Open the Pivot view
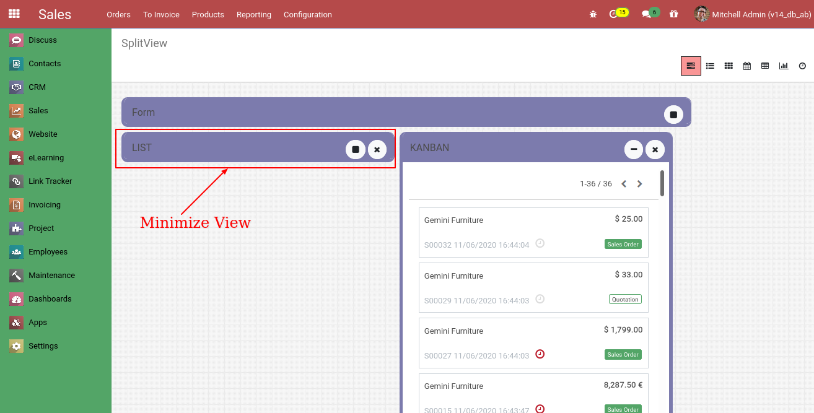814x413 pixels. click(x=765, y=66)
